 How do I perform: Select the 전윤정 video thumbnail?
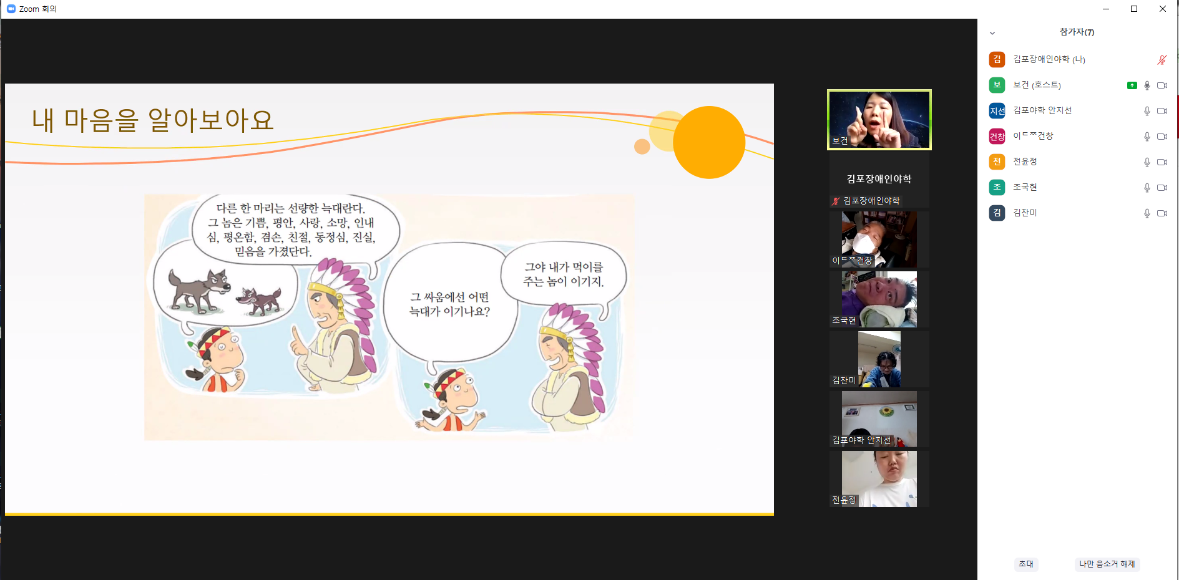(x=879, y=479)
